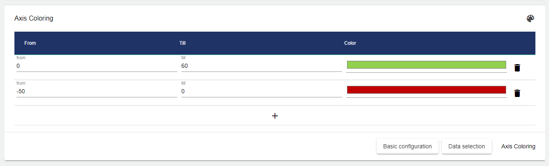Pick the green color swatch
This screenshot has height=166, width=549.
[426, 65]
